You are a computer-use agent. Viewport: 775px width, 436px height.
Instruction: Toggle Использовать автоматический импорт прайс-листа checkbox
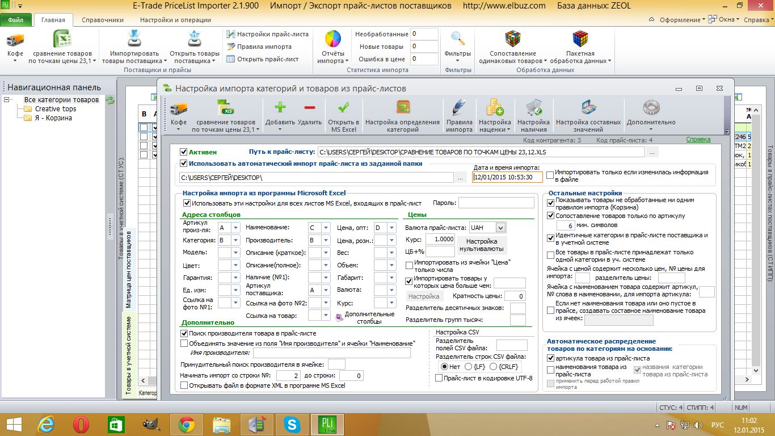click(184, 163)
